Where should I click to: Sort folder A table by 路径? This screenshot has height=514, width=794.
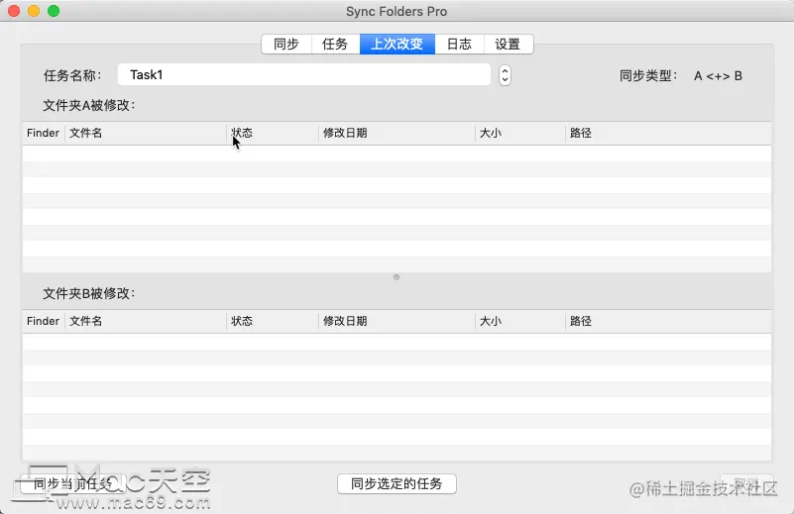[668, 133]
